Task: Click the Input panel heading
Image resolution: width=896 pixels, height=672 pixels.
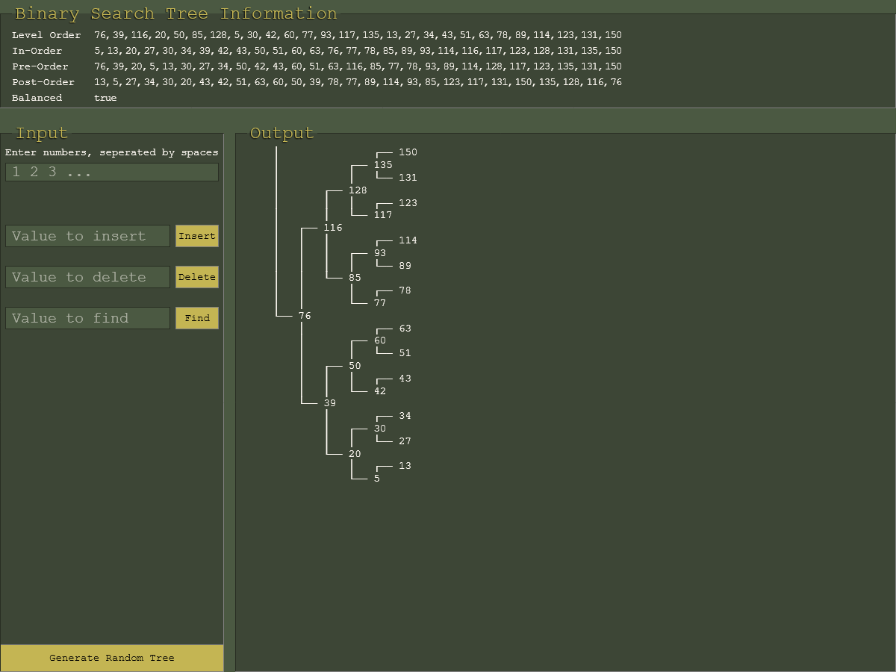Action: coord(42,133)
